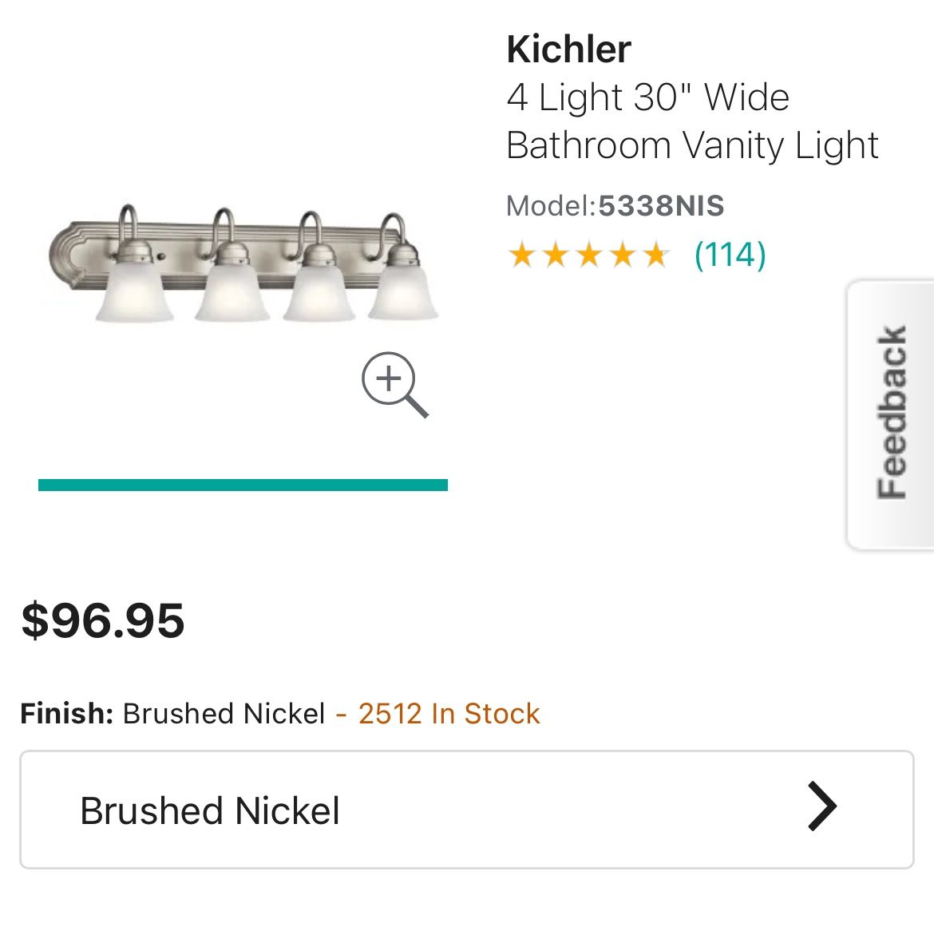The height and width of the screenshot is (927, 934).
Task: Open the Feedback side tab
Action: (891, 413)
